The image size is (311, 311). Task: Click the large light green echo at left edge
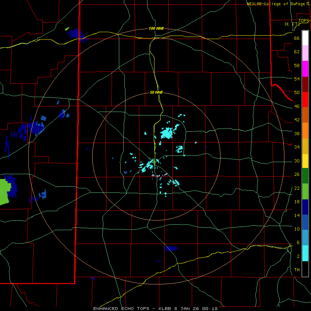point(5,192)
